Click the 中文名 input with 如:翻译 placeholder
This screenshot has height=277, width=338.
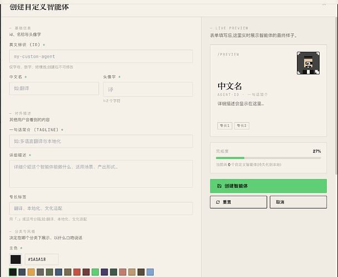click(x=54, y=89)
